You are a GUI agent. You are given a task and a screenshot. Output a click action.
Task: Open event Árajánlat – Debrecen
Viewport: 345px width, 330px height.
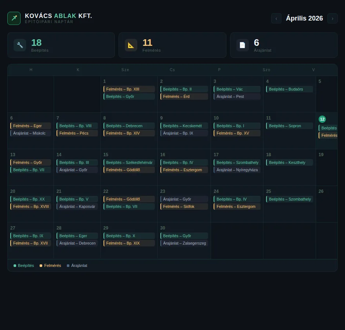point(77,243)
